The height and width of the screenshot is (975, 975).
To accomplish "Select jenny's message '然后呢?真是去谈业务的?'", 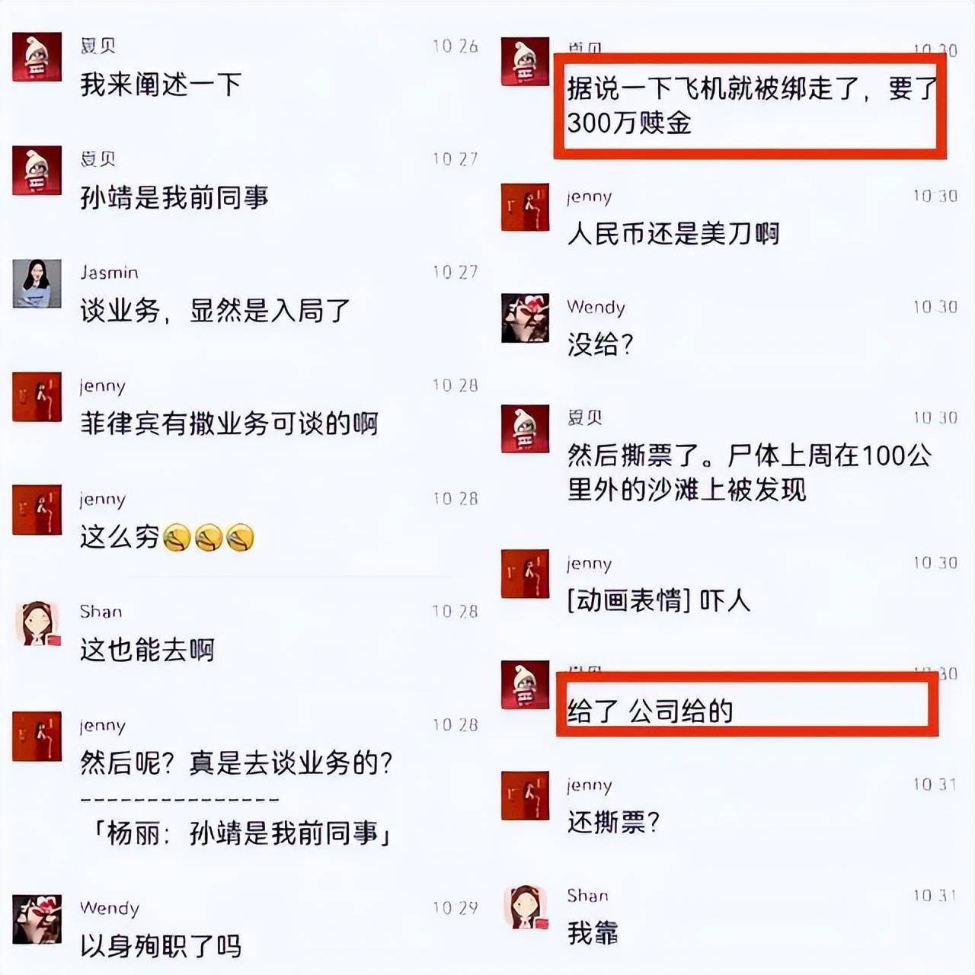I will (x=237, y=762).
